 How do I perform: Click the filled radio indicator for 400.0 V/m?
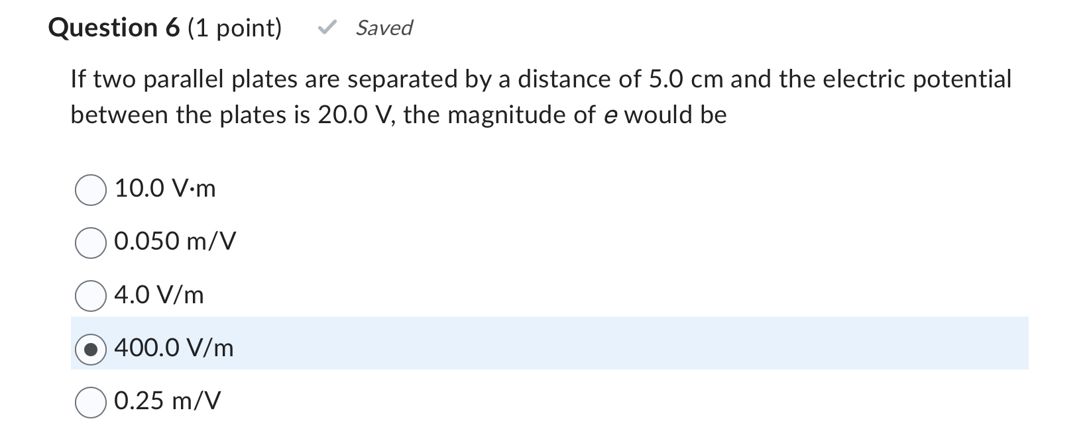(90, 348)
